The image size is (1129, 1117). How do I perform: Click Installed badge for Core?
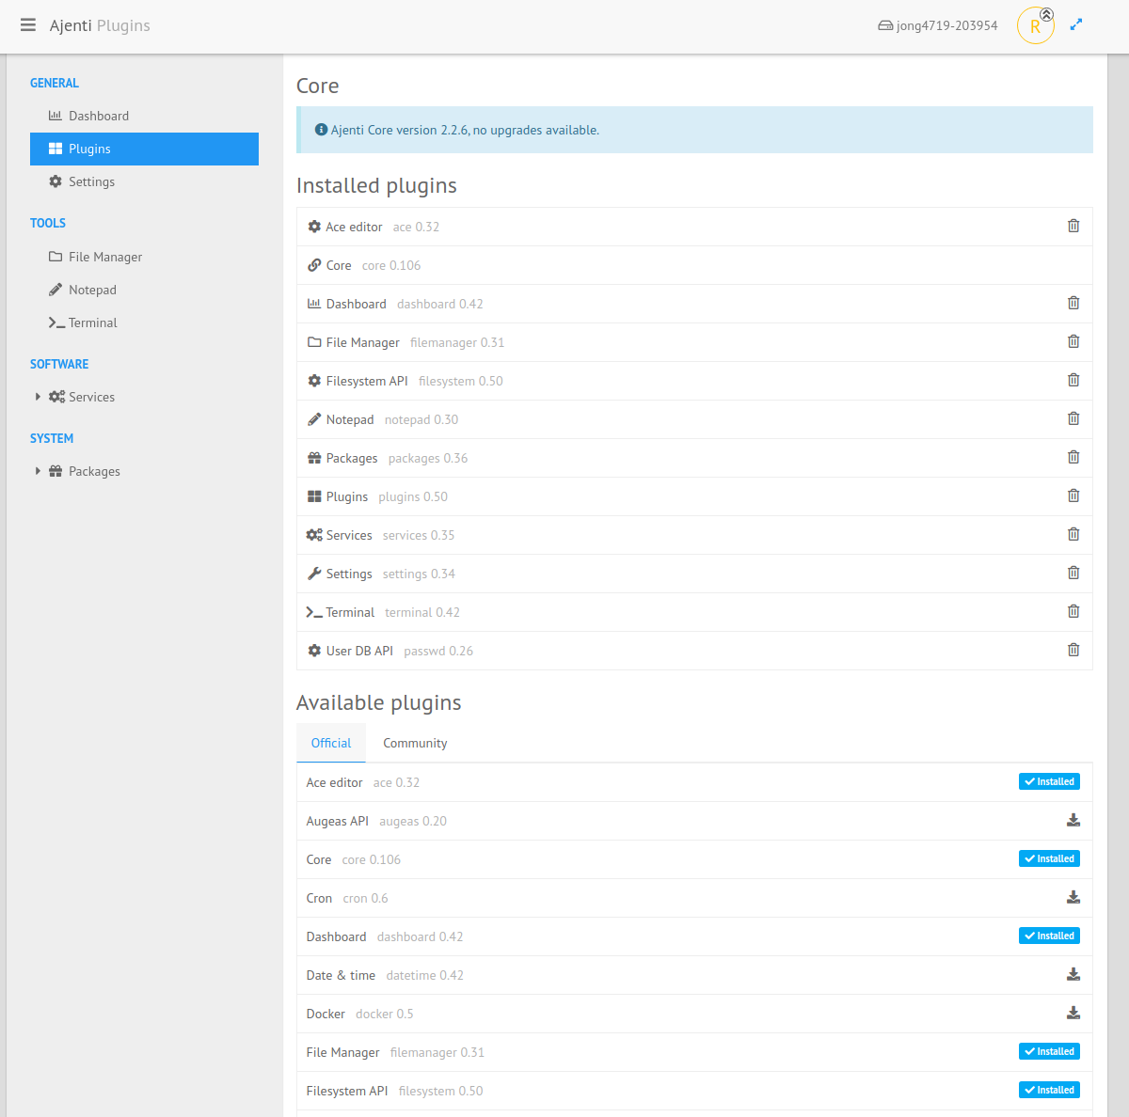click(1049, 858)
